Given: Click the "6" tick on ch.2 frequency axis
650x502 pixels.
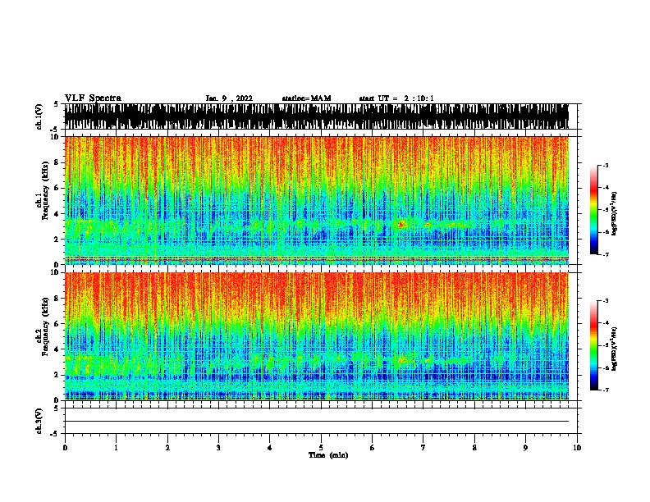Looking at the screenshot, I should pyautogui.click(x=57, y=324).
